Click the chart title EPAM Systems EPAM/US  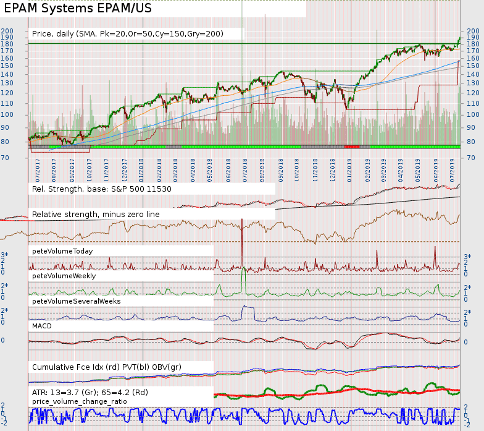[78, 8]
